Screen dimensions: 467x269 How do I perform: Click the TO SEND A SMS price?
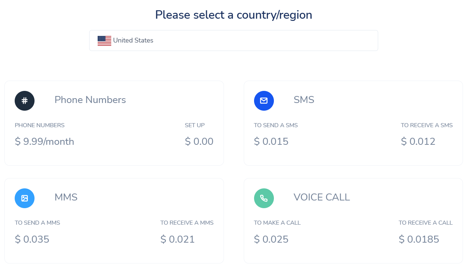coord(271,141)
